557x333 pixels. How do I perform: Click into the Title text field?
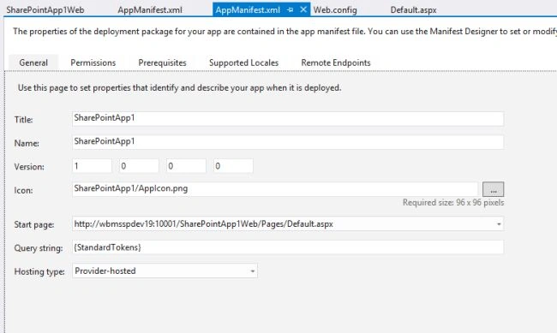pos(288,119)
